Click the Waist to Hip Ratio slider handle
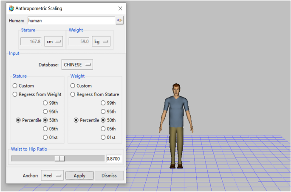Image resolution: width=291 pixels, height=192 pixels. pos(60,158)
